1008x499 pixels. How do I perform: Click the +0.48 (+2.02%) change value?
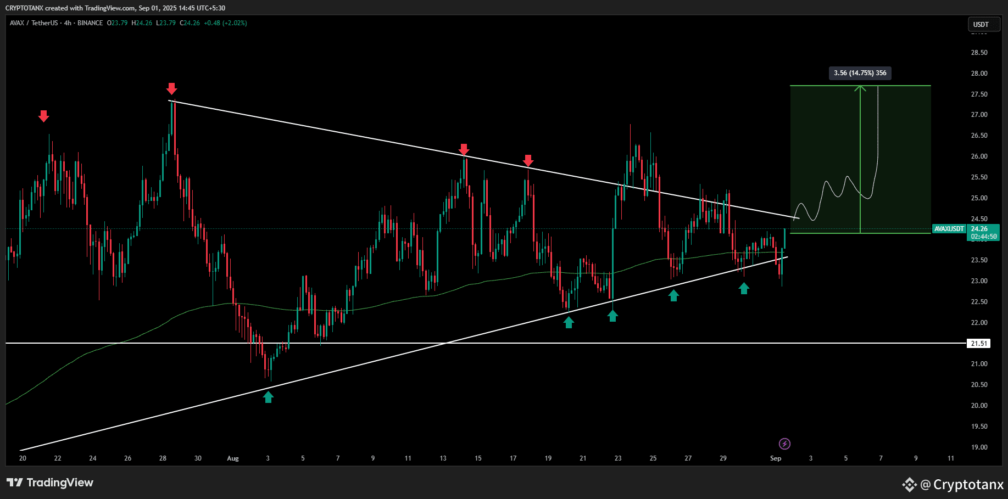pyautogui.click(x=225, y=23)
